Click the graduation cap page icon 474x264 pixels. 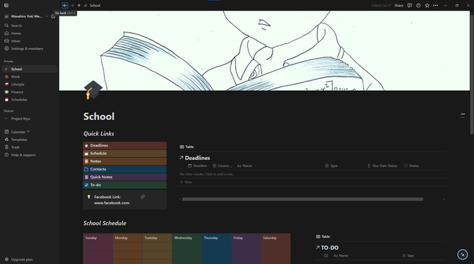coord(93,90)
